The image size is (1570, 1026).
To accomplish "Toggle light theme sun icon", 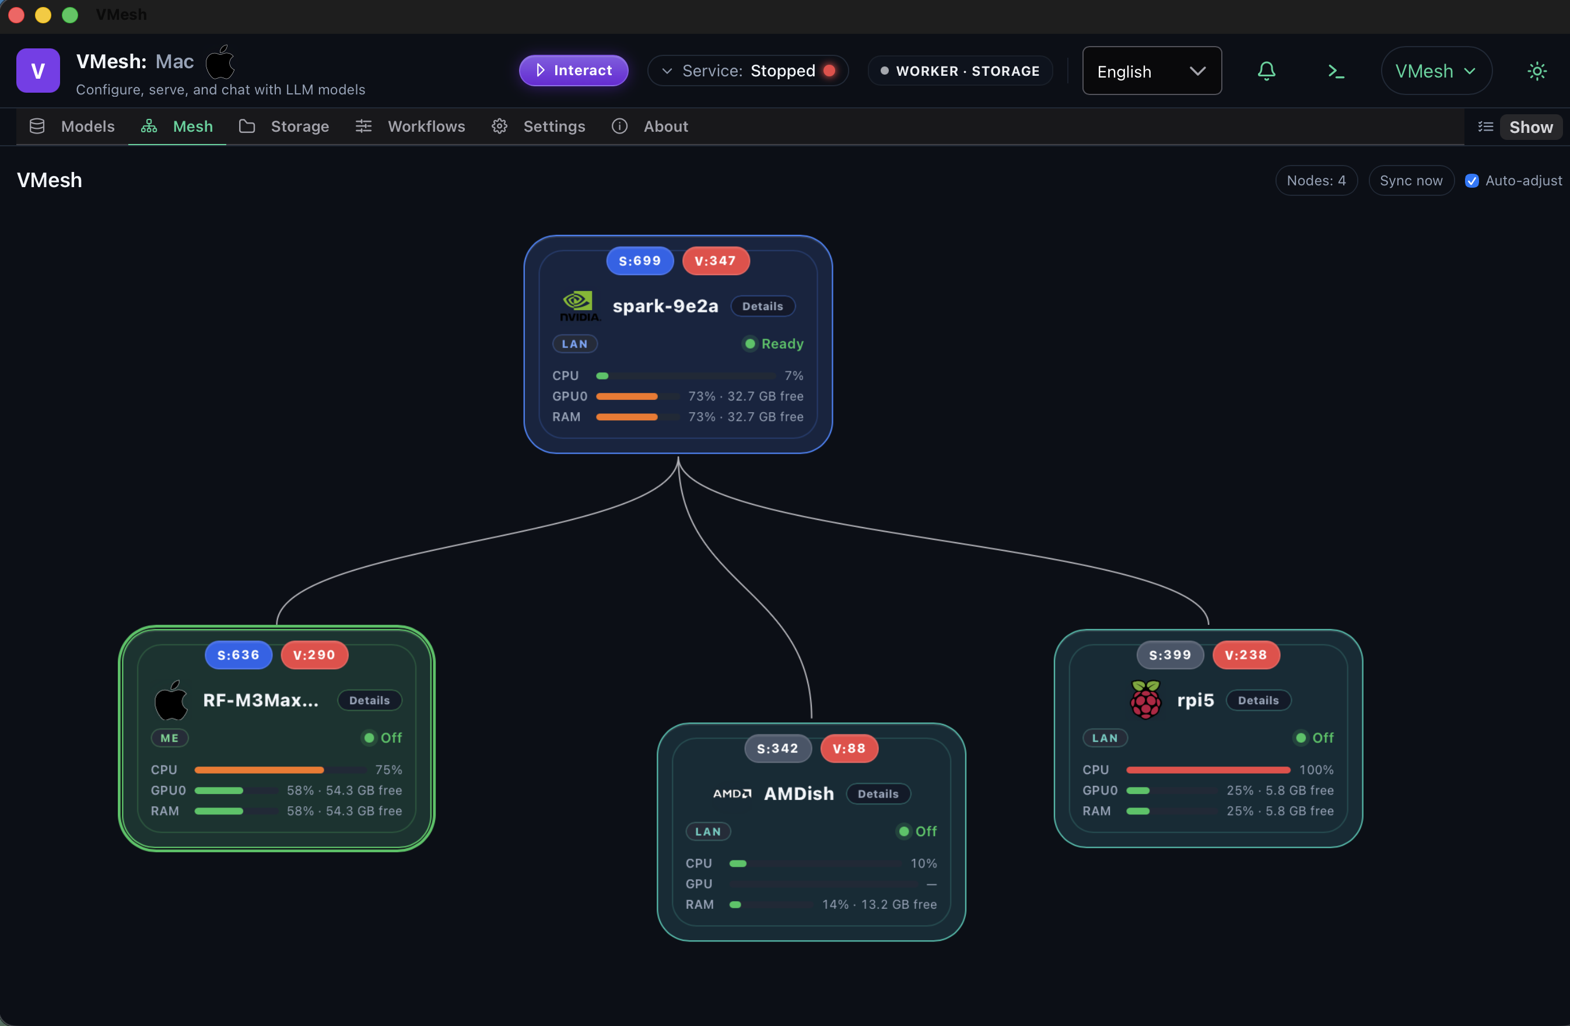I will pos(1537,71).
